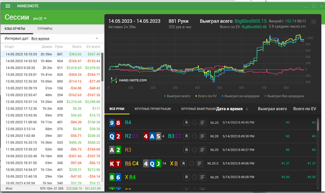The image size is (325, 193).
Task: Sort by 'Дата и время' column arrow
Action: click(247, 109)
